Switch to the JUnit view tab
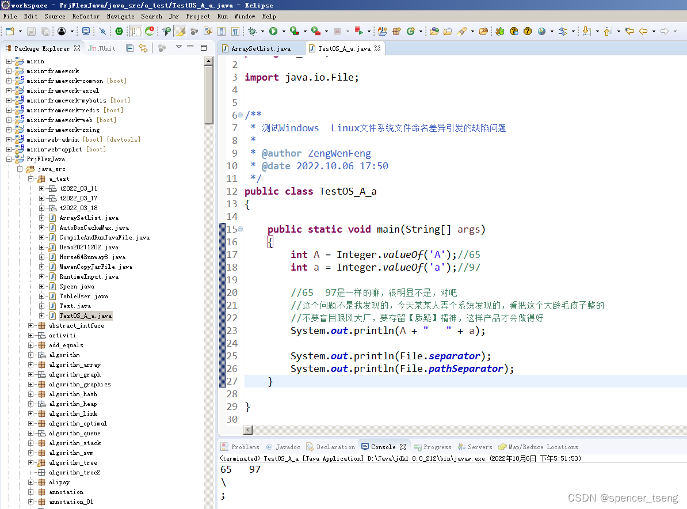 (x=102, y=49)
